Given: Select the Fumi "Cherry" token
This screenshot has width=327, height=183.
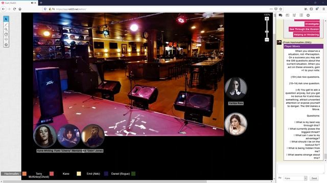Looking at the screenshot, I should tap(69, 136).
